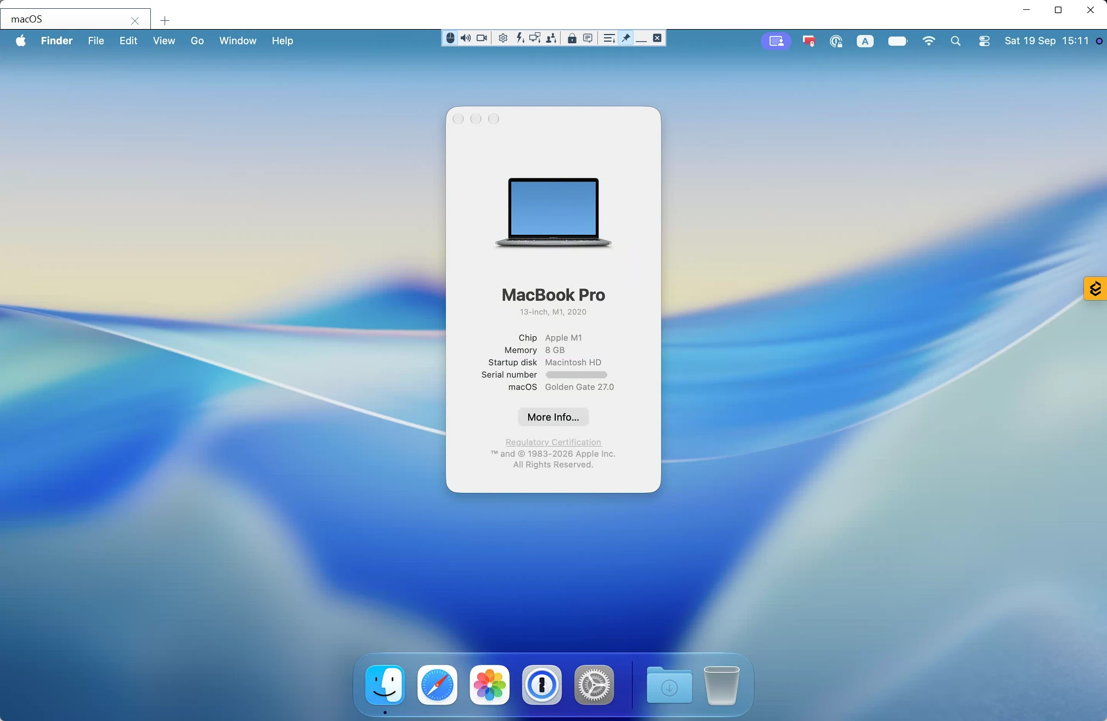Open the chat speech bubble icon
This screenshot has height=721, width=1107.
click(x=588, y=38)
